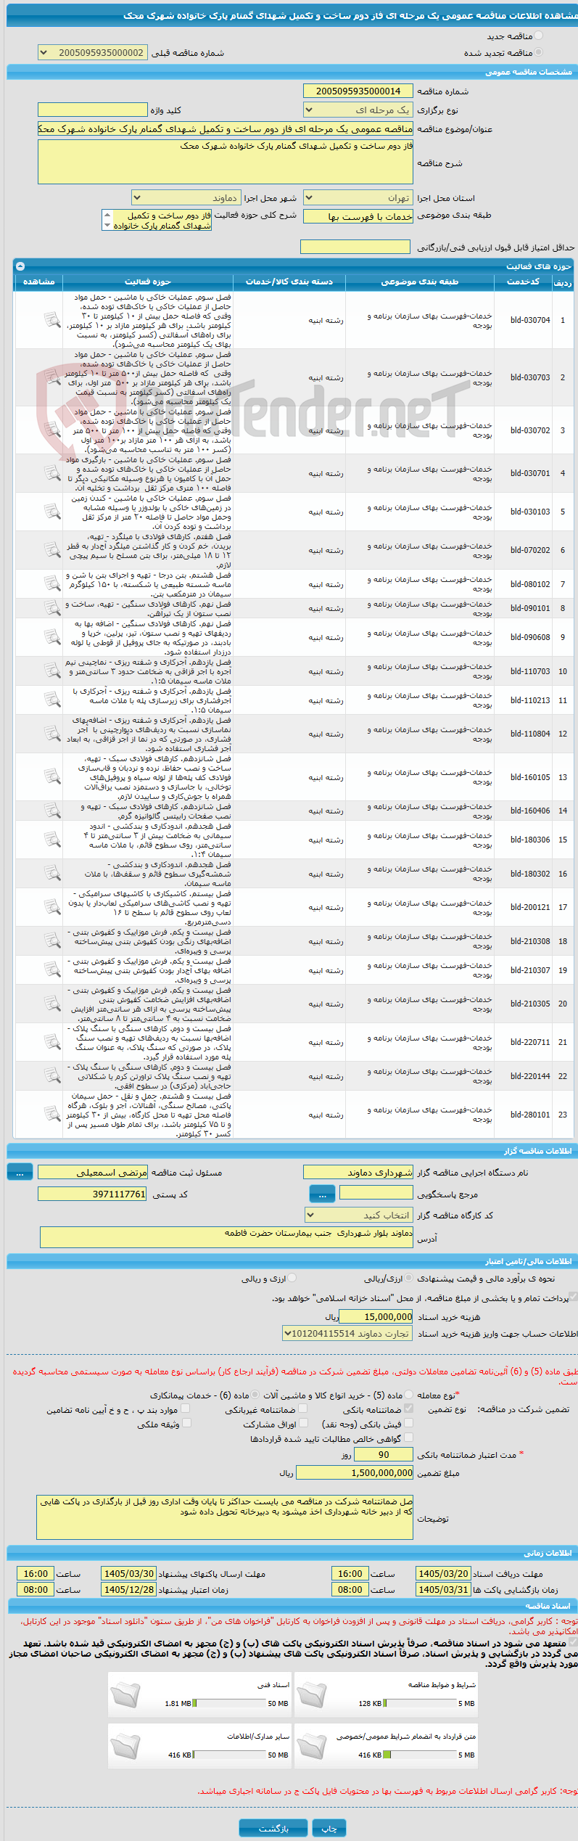Click the کدخدمت column header
Viewport: 578px width, 1841px height.
tap(523, 282)
